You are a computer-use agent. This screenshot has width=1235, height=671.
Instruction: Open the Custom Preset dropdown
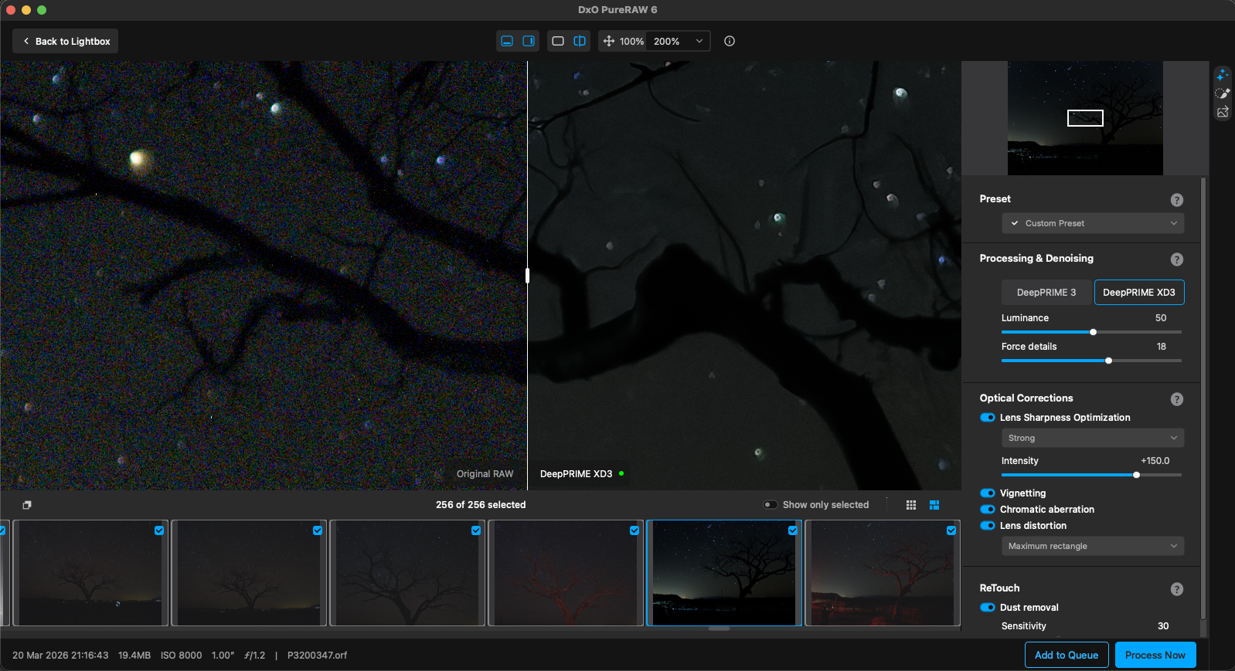(x=1093, y=223)
